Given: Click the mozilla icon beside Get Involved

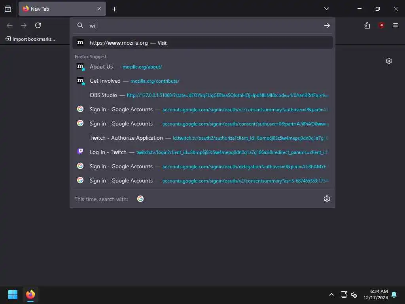Looking at the screenshot, I should point(81,81).
